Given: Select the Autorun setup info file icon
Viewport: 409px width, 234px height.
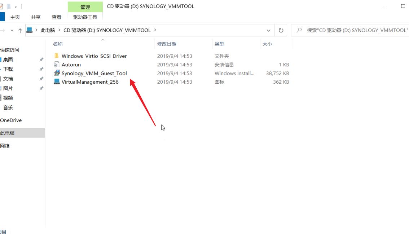Looking at the screenshot, I should pos(56,65).
